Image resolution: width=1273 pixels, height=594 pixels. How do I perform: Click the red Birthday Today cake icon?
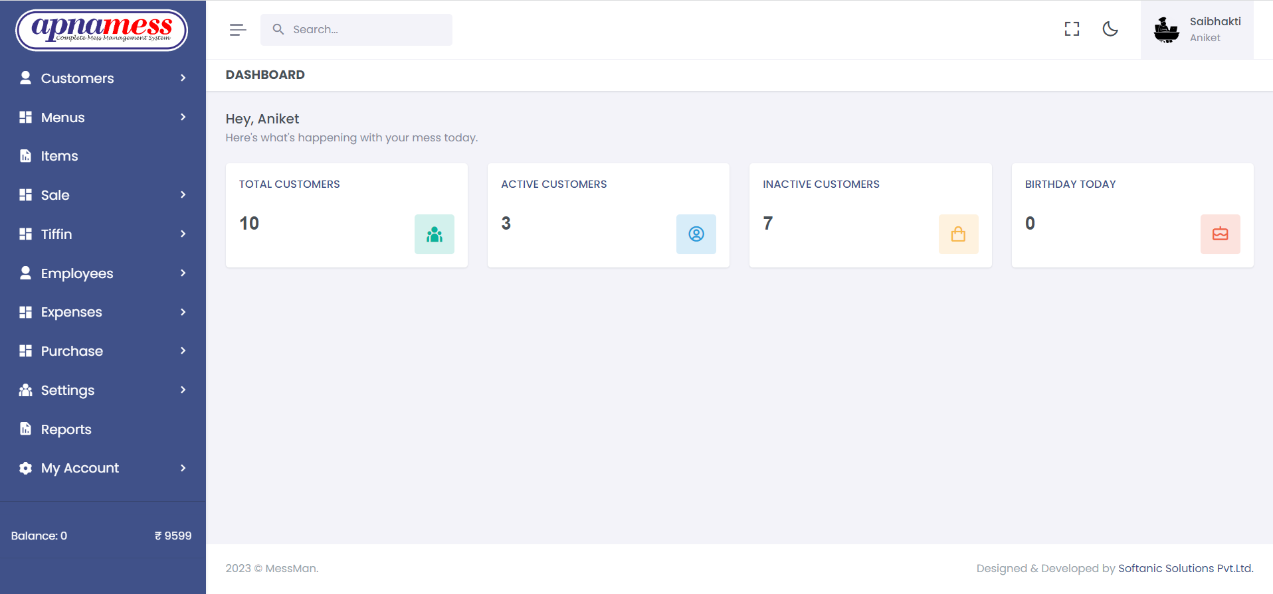1220,234
